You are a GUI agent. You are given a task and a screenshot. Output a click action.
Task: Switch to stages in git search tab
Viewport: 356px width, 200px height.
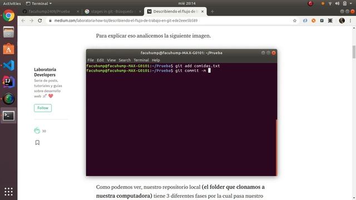pyautogui.click(x=112, y=11)
